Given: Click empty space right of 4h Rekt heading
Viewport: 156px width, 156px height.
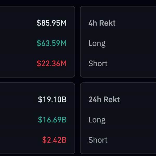Looking at the screenshot, I should (138, 23).
